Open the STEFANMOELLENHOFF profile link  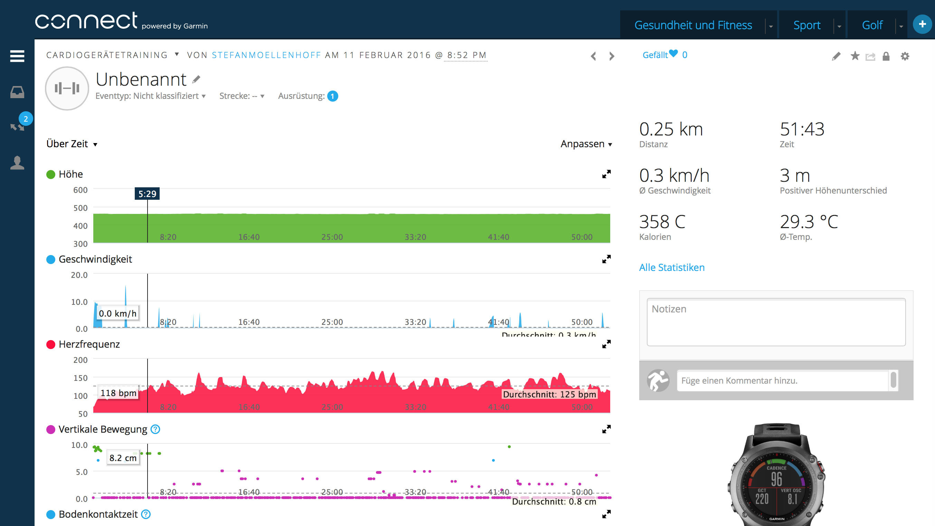point(266,55)
